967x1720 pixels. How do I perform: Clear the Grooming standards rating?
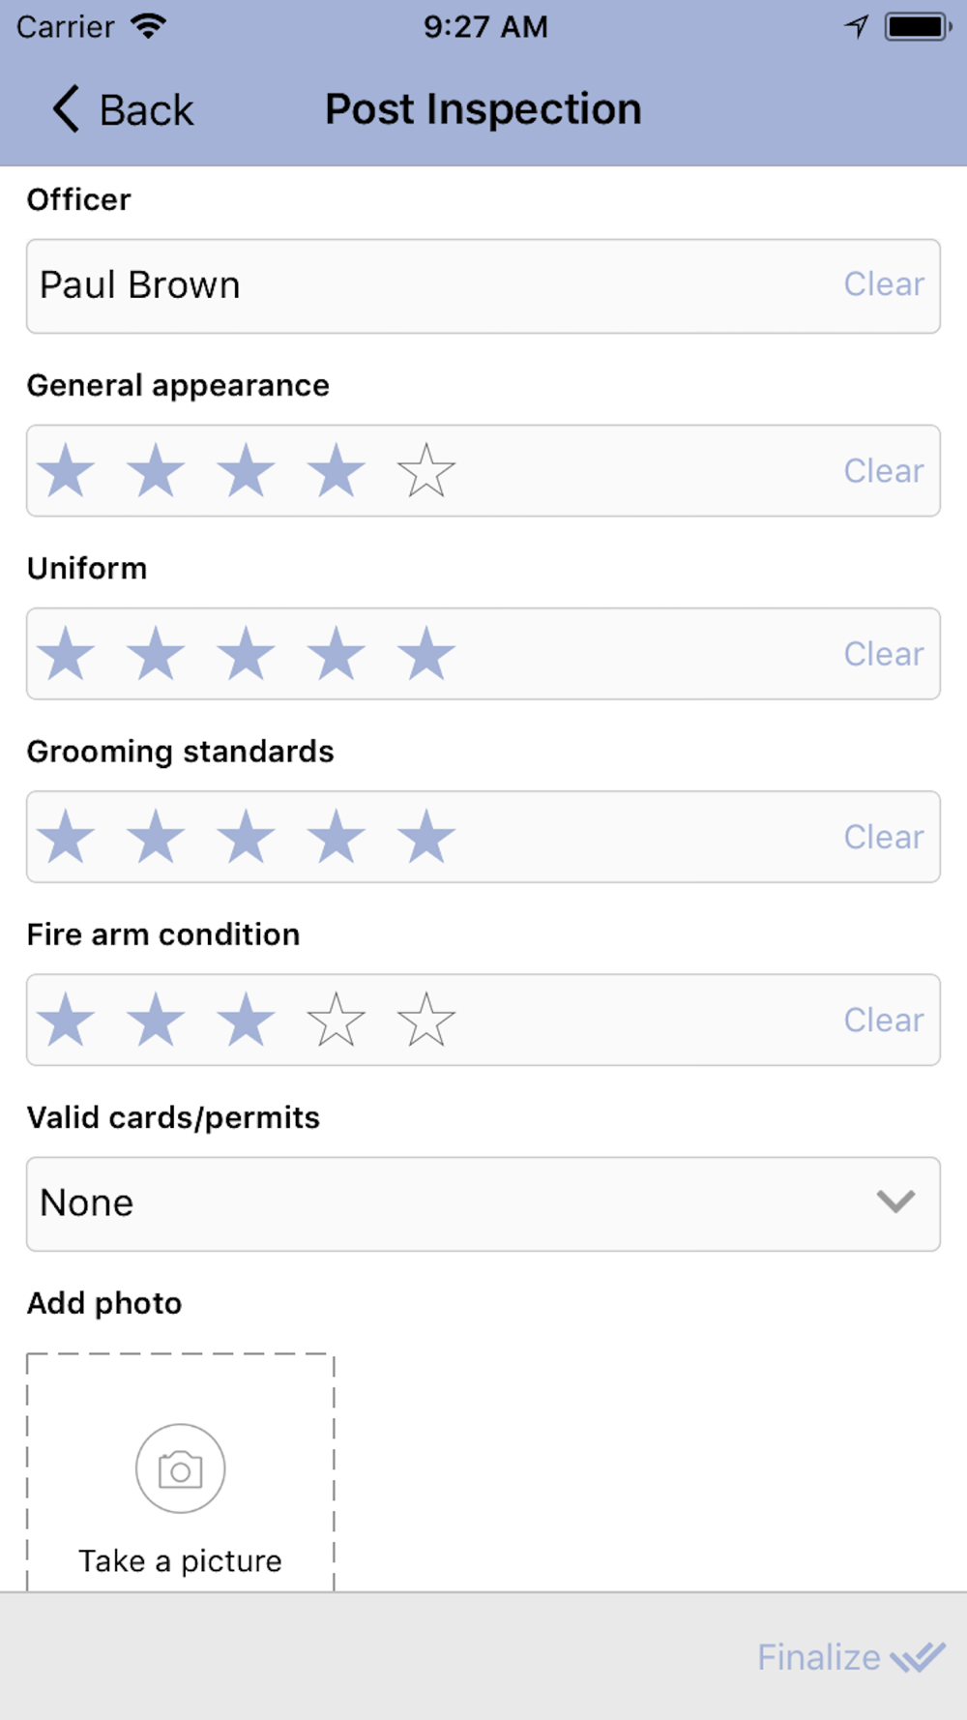[884, 837]
